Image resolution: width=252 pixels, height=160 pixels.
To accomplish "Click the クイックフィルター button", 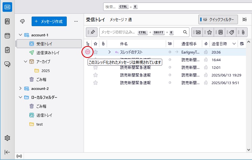I will [218, 19].
